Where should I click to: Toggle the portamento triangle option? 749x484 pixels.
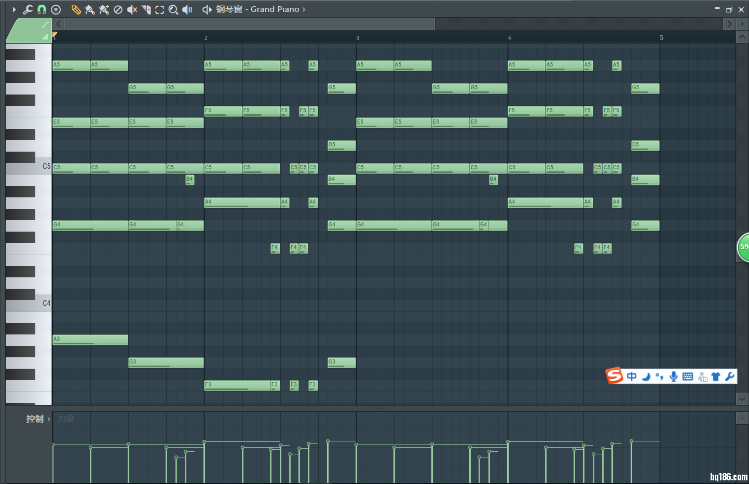pyautogui.click(x=45, y=36)
